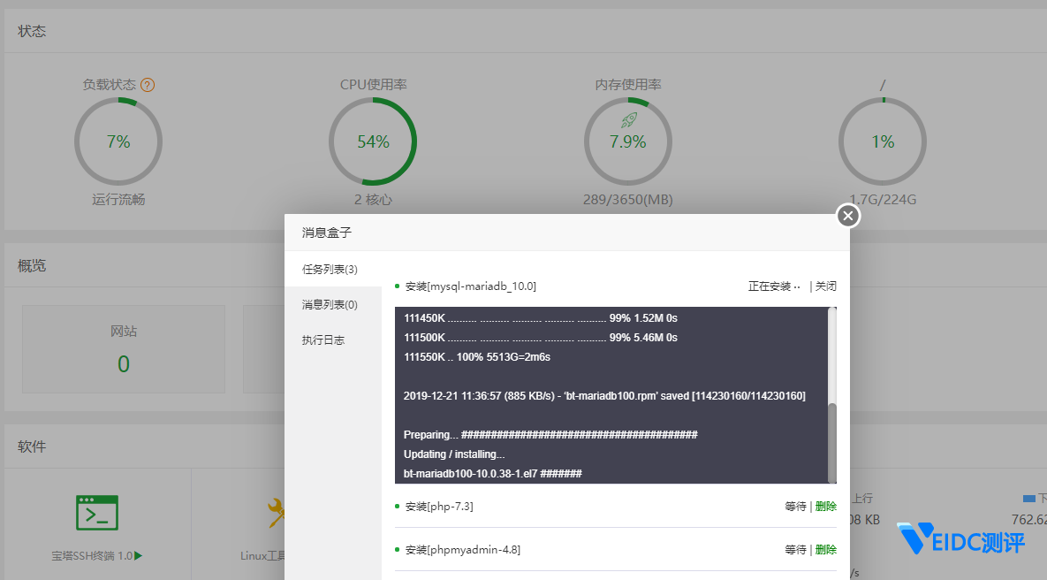Image resolution: width=1047 pixels, height=580 pixels.
Task: Click the 负载状态 7% gauge
Action: pos(118,141)
